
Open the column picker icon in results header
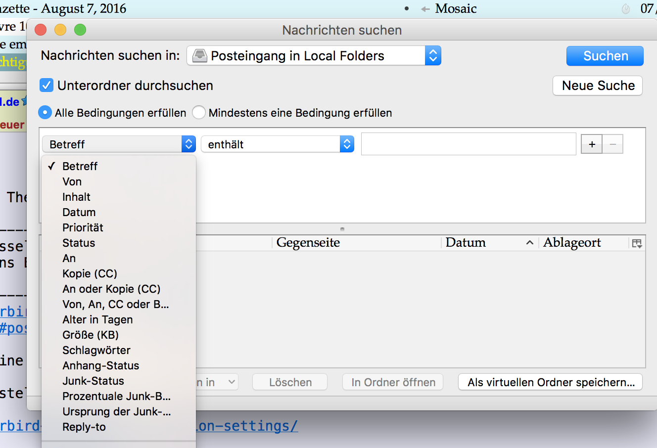click(x=637, y=243)
